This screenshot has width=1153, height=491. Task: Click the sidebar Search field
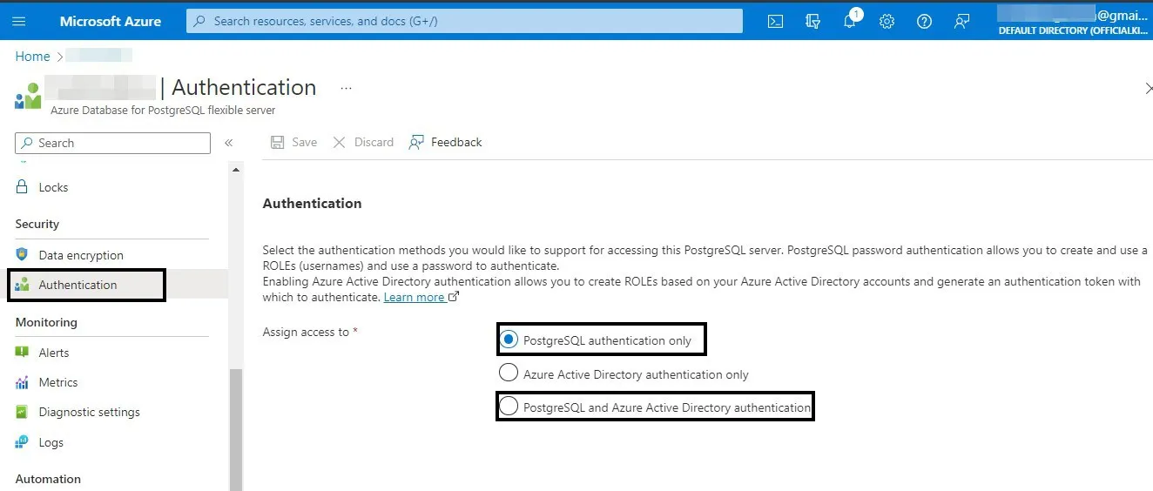pos(112,143)
